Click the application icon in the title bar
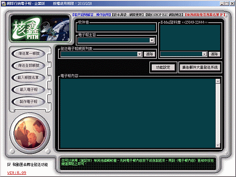The image size is (236, 177). point(3,3)
